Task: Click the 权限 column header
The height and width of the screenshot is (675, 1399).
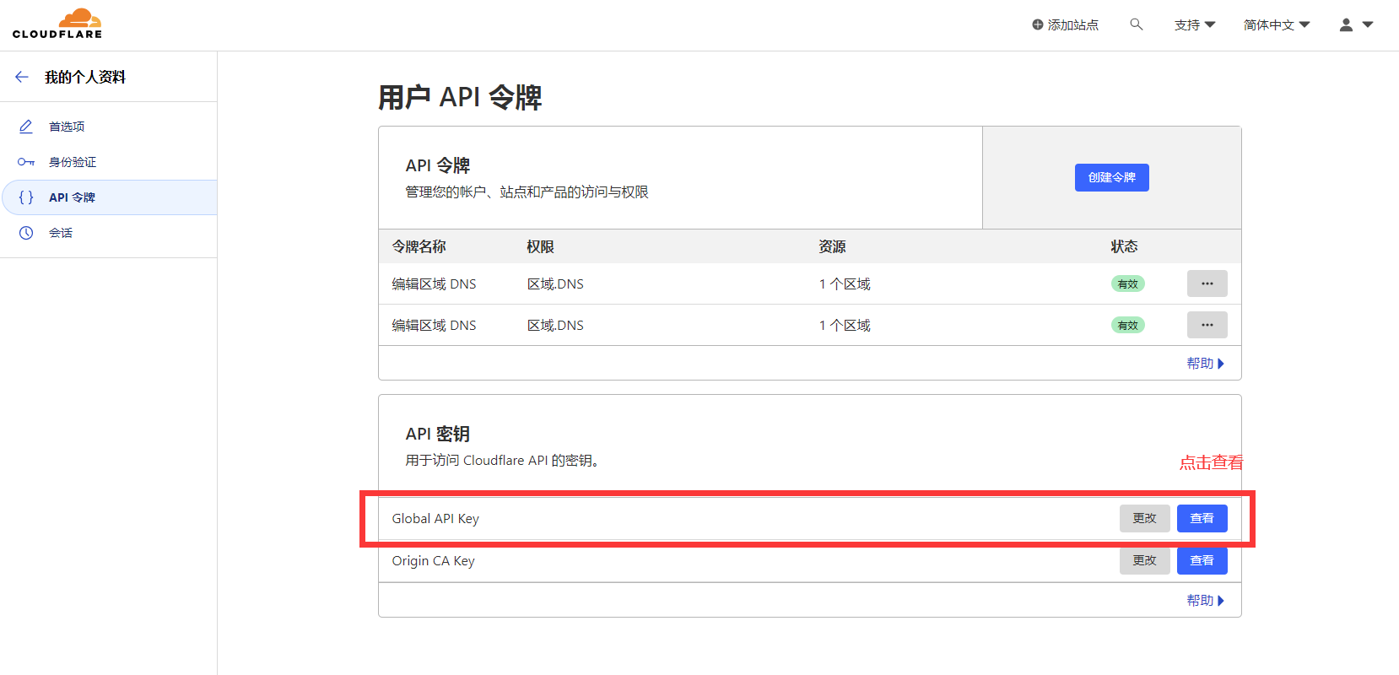Action: click(540, 246)
